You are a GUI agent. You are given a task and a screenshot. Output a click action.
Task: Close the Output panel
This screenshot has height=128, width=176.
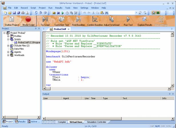pos(173,94)
